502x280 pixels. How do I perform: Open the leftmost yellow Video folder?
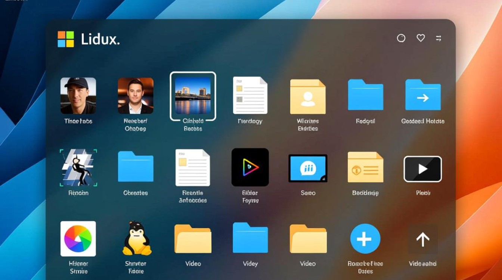[193, 239]
